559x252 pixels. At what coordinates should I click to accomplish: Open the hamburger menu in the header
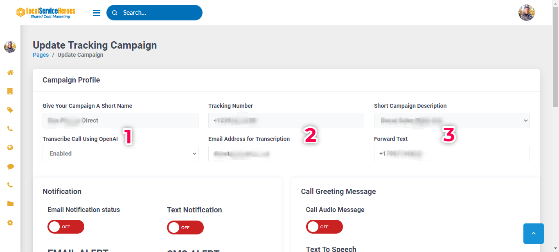click(x=97, y=13)
